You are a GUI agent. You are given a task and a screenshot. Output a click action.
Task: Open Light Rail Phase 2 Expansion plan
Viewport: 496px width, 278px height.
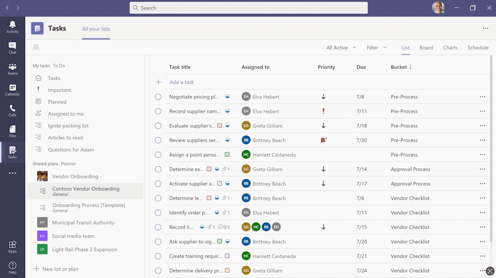[85, 249]
